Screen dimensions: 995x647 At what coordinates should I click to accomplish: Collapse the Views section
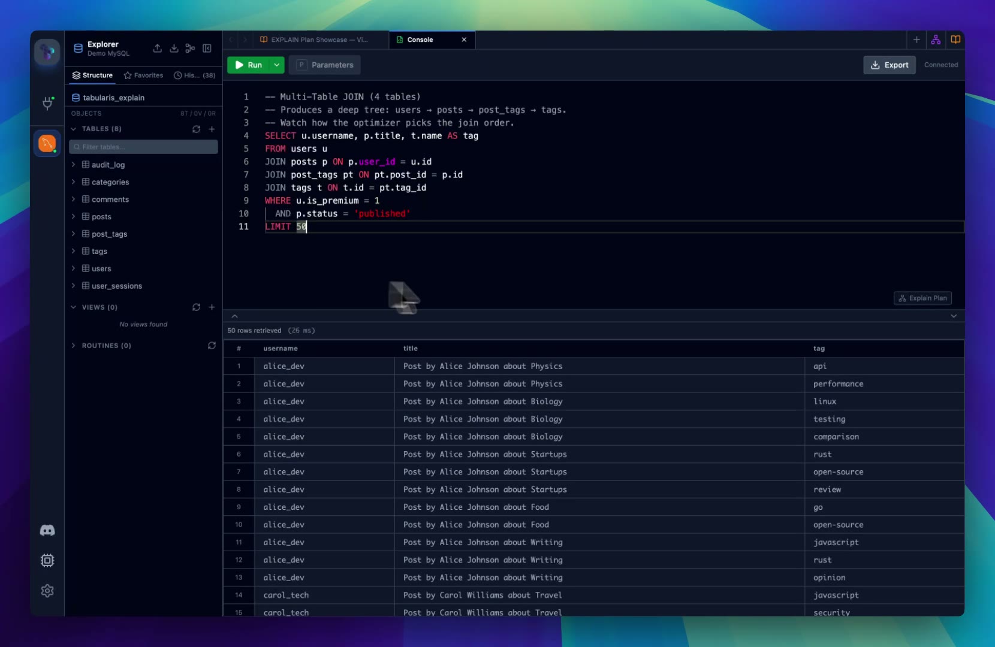74,307
